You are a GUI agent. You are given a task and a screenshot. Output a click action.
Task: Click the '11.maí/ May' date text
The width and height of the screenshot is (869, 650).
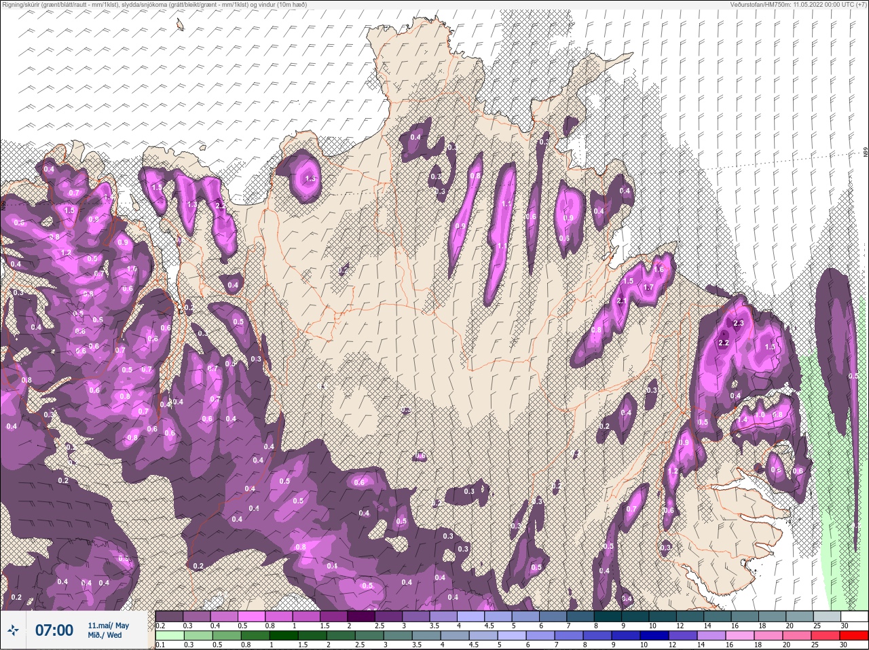click(109, 626)
